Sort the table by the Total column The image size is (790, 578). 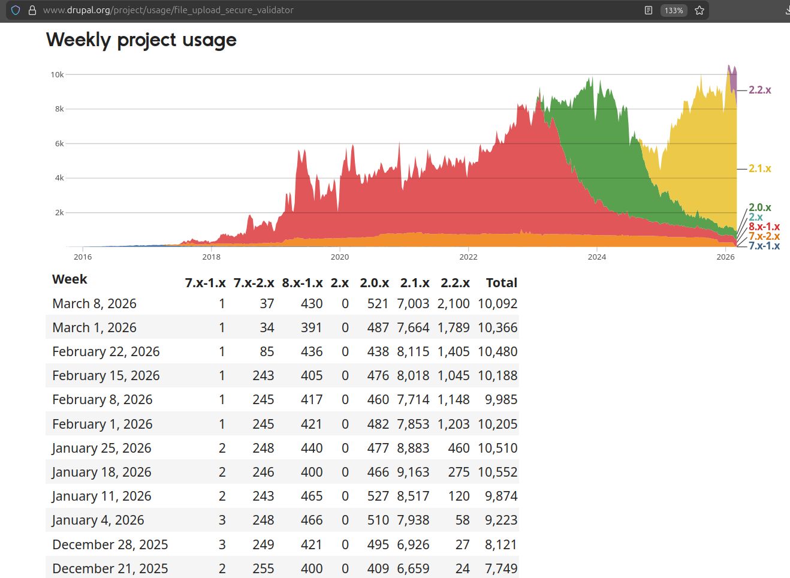pyautogui.click(x=501, y=282)
